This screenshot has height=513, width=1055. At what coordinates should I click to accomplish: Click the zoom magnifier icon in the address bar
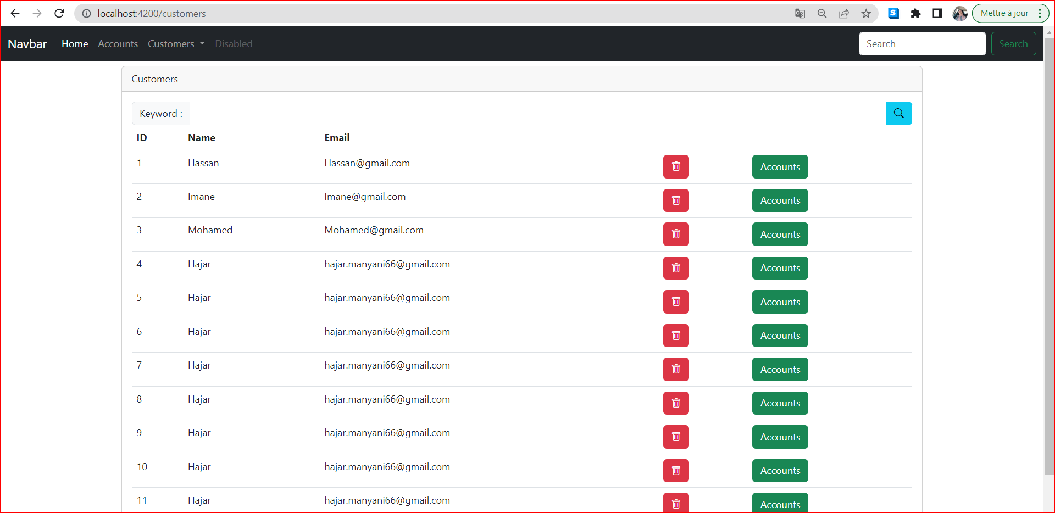(x=822, y=13)
